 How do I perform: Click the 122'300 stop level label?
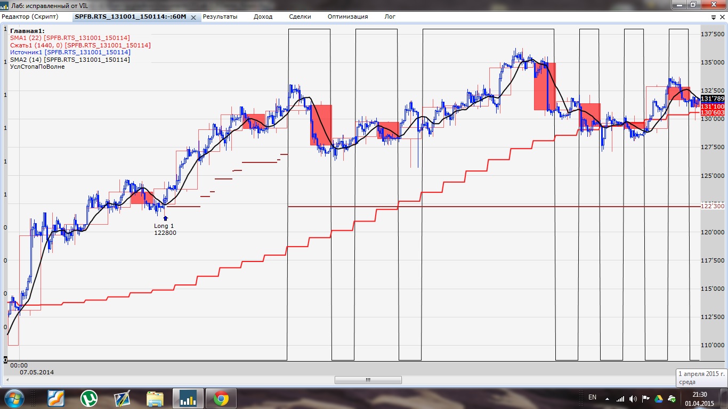pos(713,206)
